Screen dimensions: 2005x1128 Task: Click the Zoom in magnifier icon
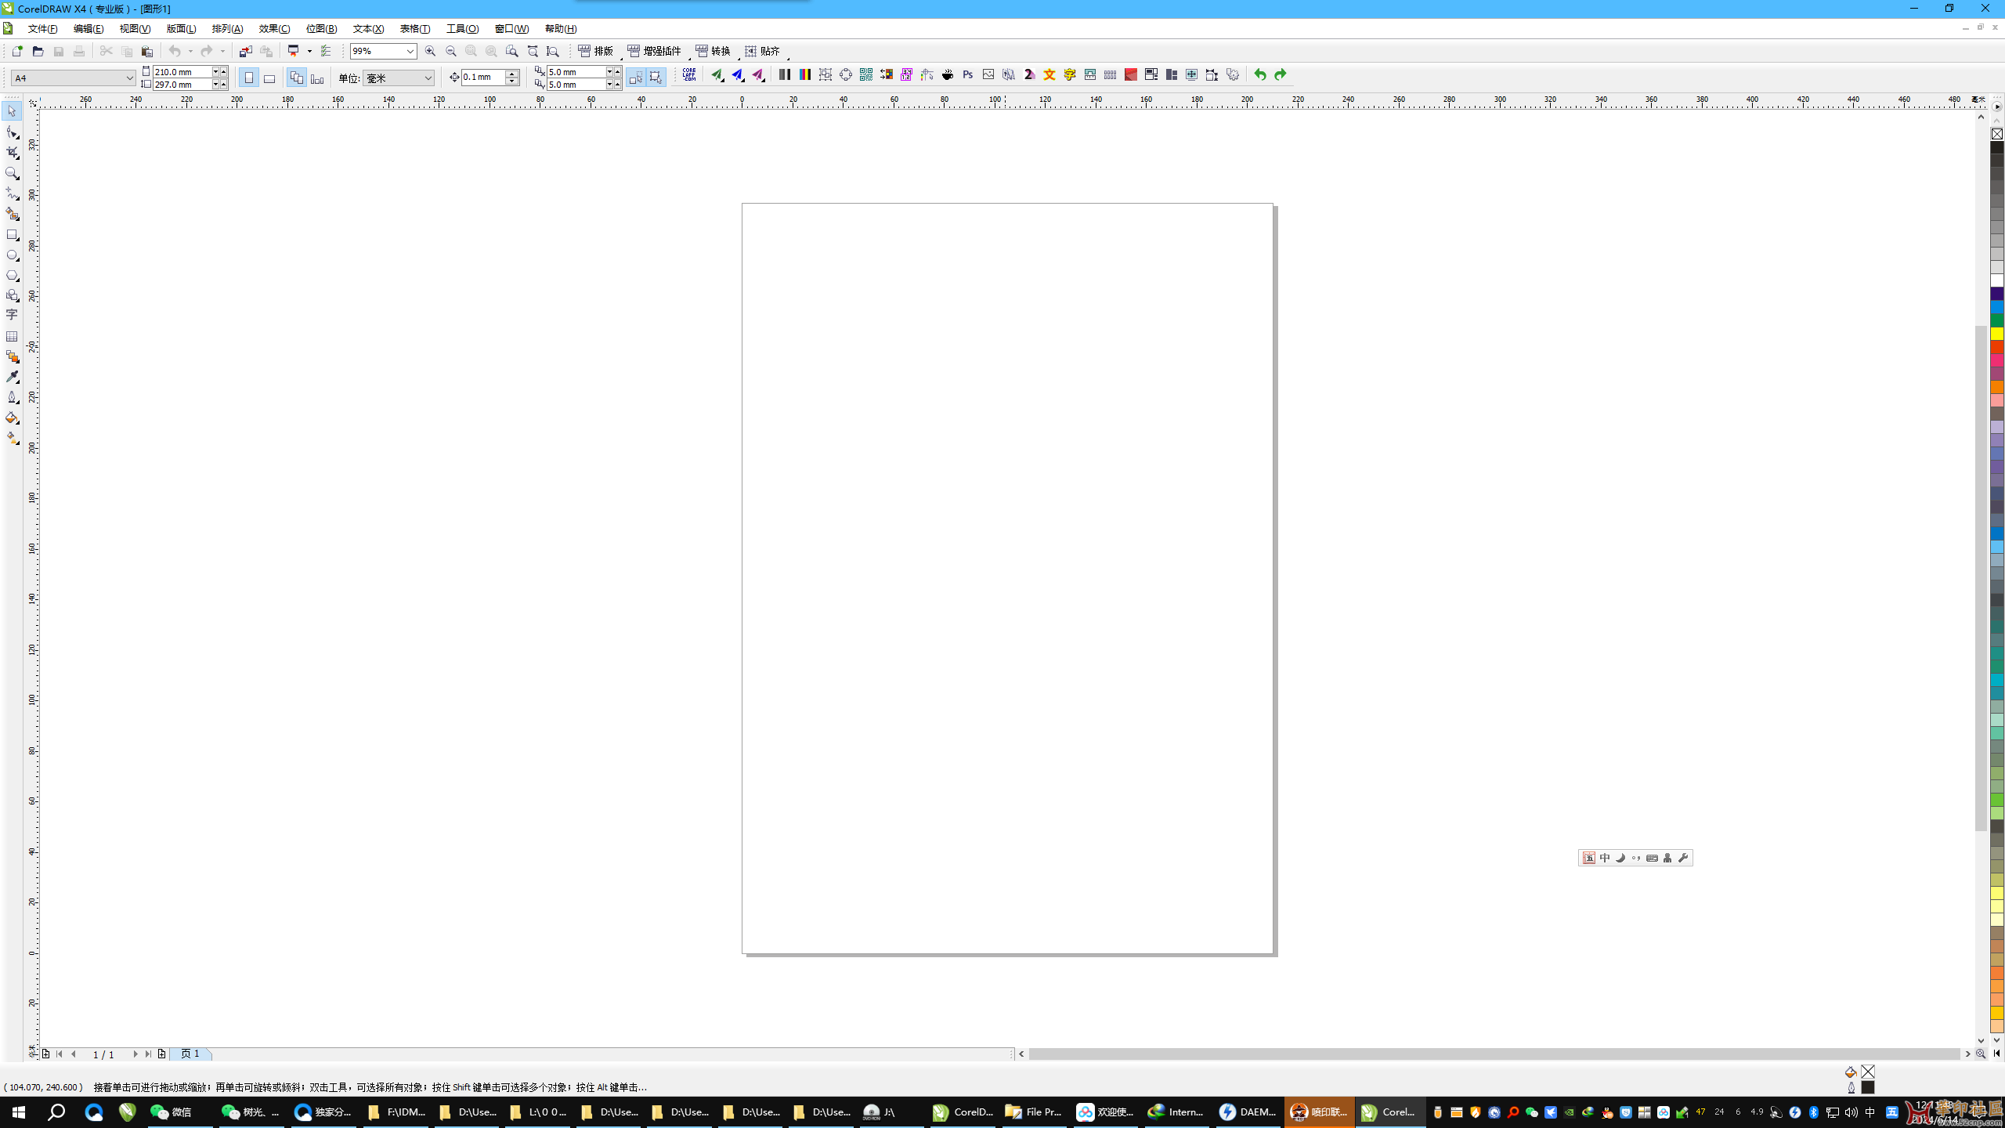[x=430, y=51]
